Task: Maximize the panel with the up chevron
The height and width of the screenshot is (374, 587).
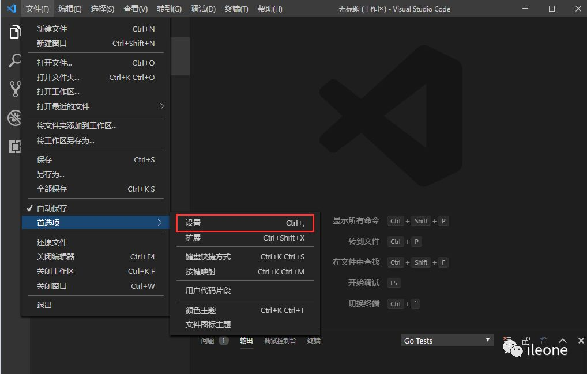Action: (x=562, y=341)
